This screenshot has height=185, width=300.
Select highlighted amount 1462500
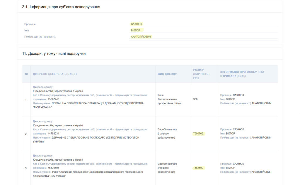tap(198, 168)
